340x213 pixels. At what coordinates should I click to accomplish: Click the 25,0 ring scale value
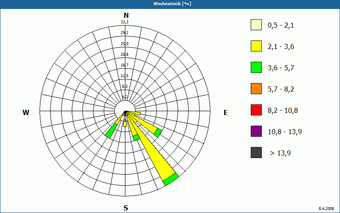(125, 44)
